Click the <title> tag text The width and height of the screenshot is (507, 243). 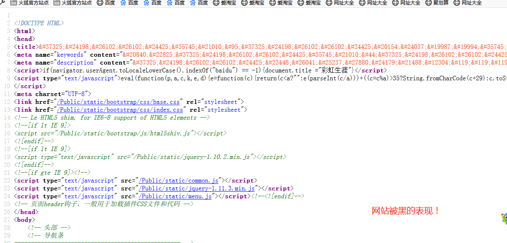(x=26, y=47)
